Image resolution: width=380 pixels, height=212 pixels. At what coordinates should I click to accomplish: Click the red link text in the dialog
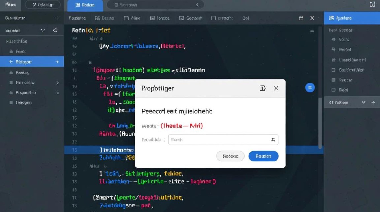(182, 126)
